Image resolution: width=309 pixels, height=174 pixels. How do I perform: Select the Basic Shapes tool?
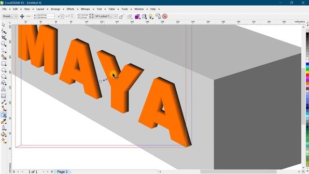(3, 83)
